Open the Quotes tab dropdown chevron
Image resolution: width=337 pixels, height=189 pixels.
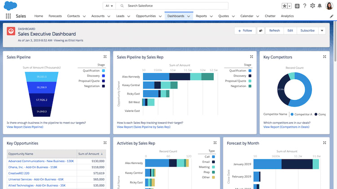(233, 16)
